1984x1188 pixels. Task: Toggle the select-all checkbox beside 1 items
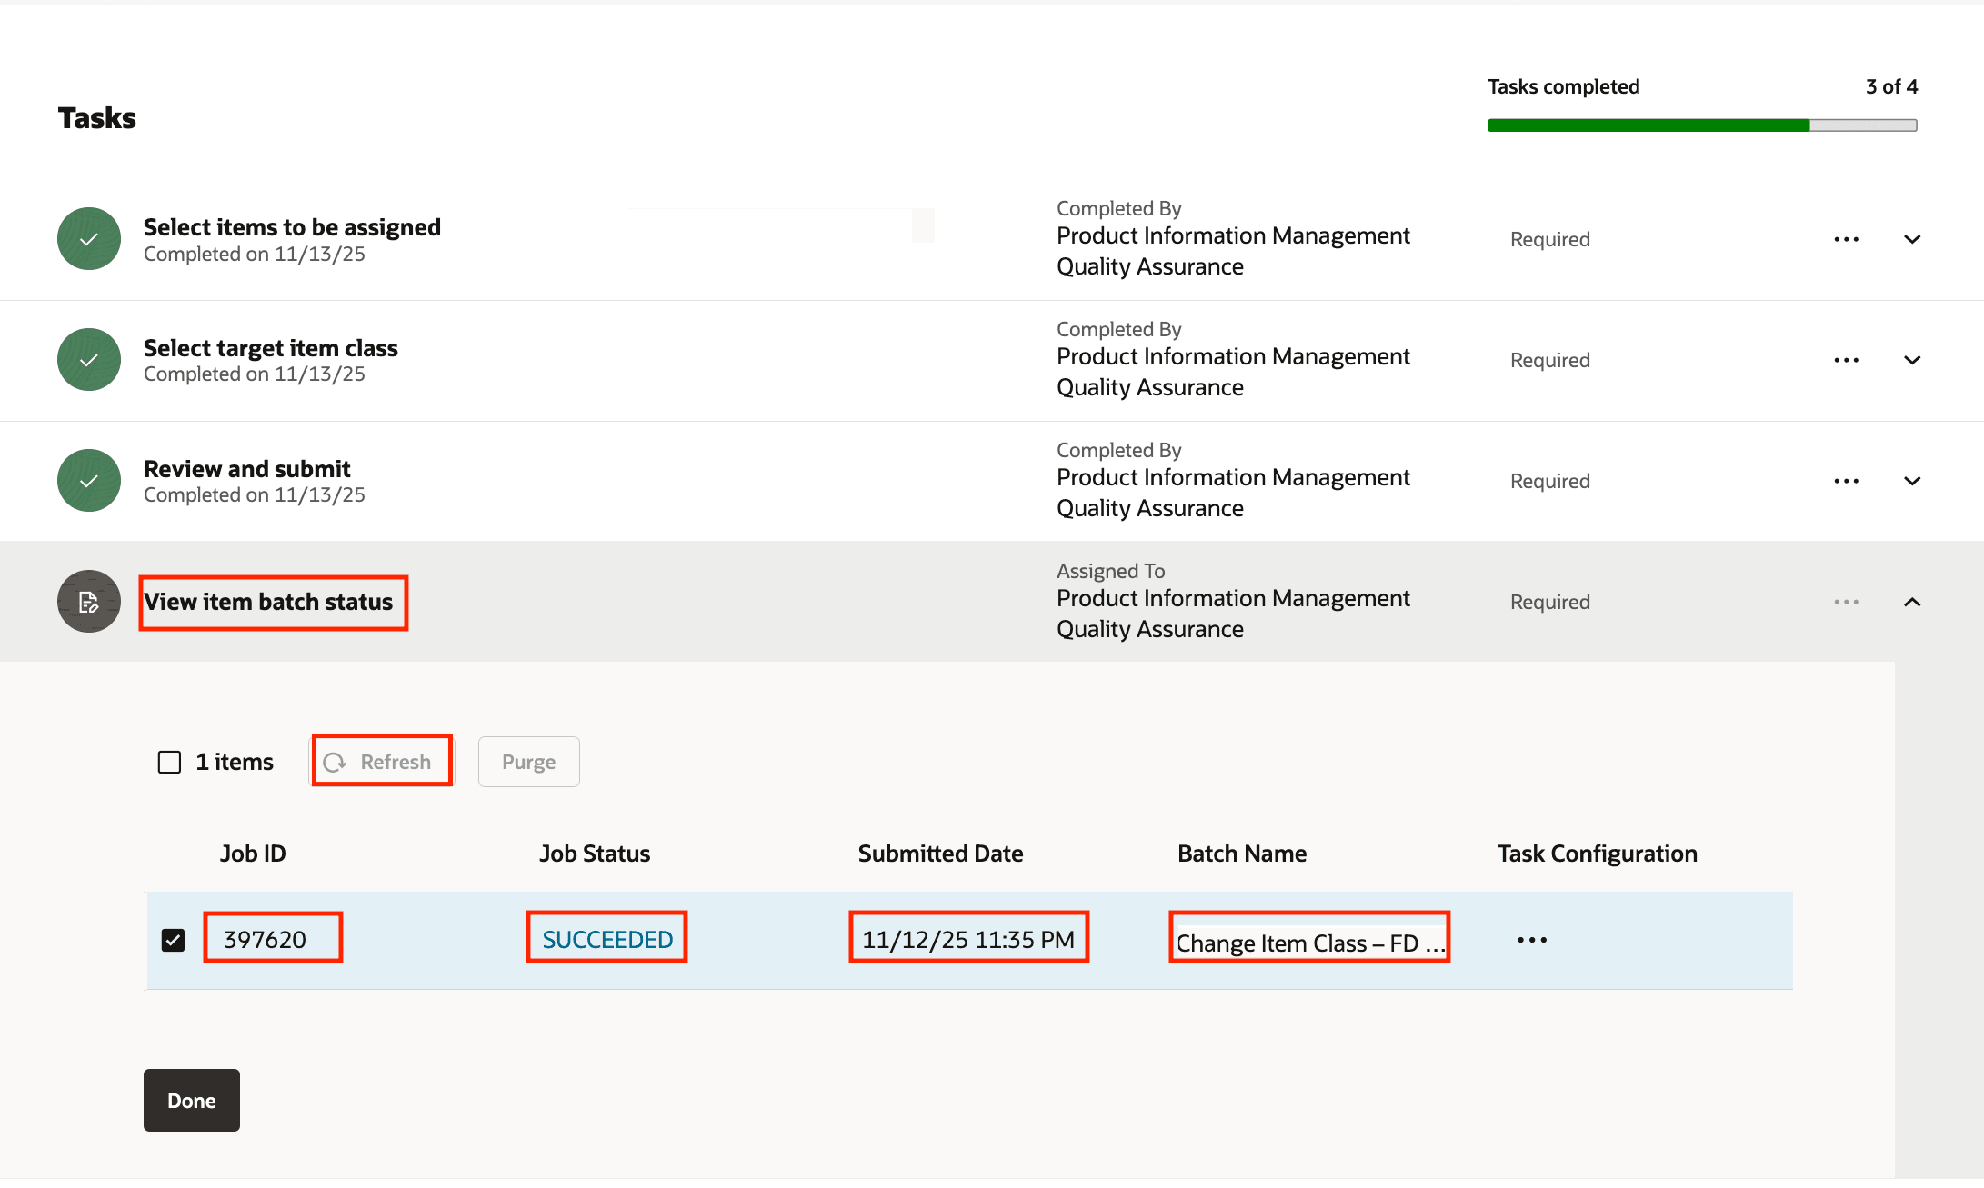pyautogui.click(x=169, y=761)
